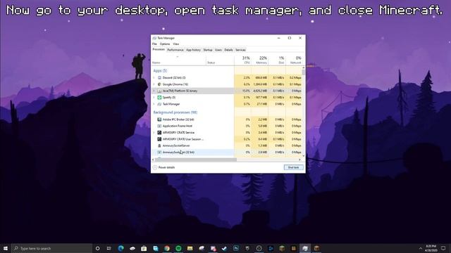Open Task View from the taskbar

tap(109, 248)
